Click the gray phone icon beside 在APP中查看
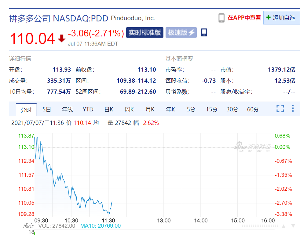 (x=221, y=18)
